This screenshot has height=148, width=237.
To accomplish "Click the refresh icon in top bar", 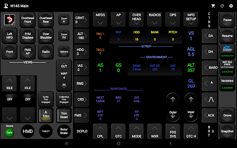I will 222,6.
